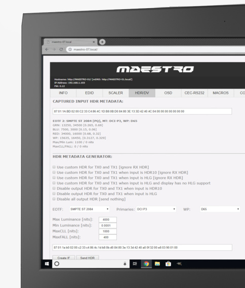245x288 pixels.
Task: Reload the maestro-07.local page
Action: click(61, 50)
